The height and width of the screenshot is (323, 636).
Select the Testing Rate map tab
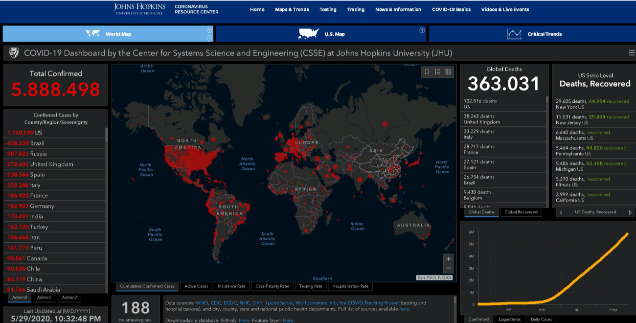point(311,286)
